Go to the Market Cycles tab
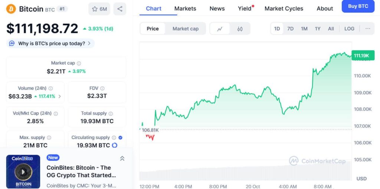The width and height of the screenshot is (380, 189). coord(284,9)
